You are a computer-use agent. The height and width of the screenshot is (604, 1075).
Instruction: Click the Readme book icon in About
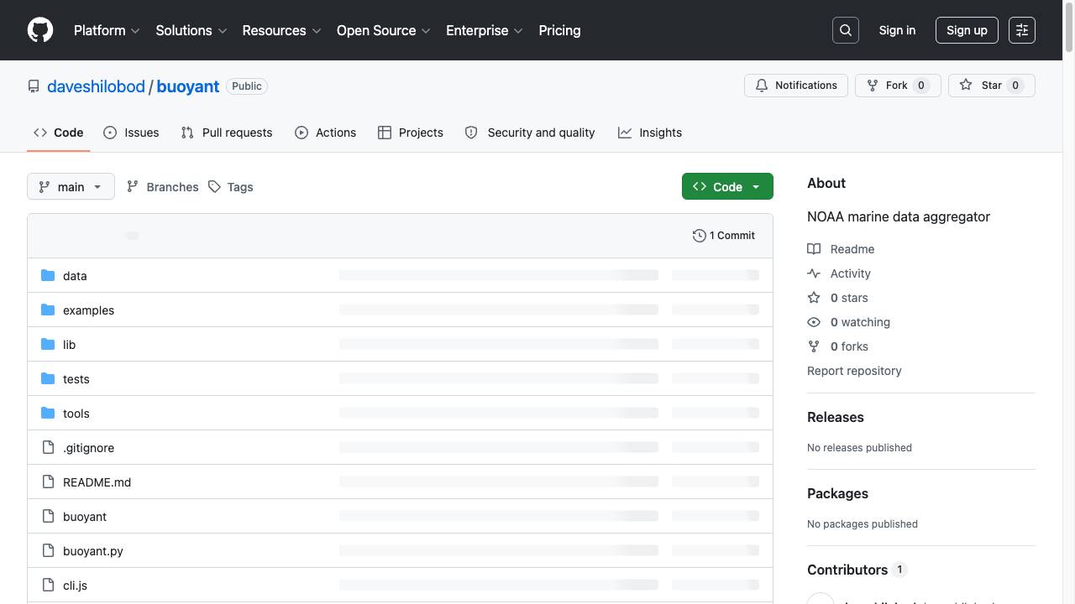pyautogui.click(x=814, y=249)
